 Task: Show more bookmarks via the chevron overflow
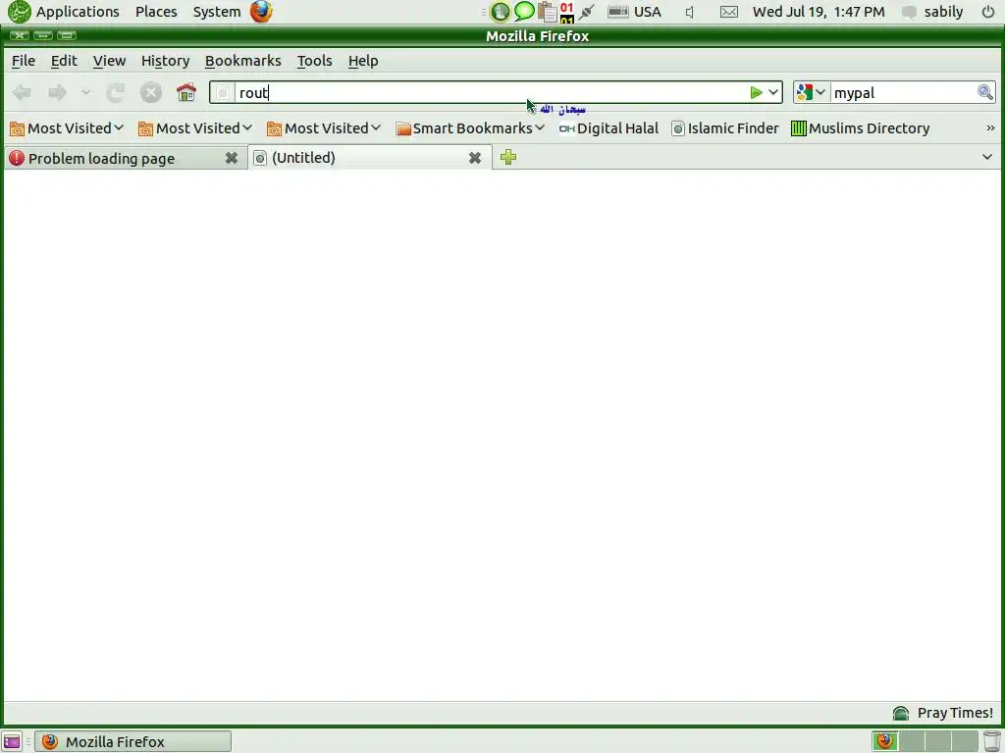(x=990, y=128)
